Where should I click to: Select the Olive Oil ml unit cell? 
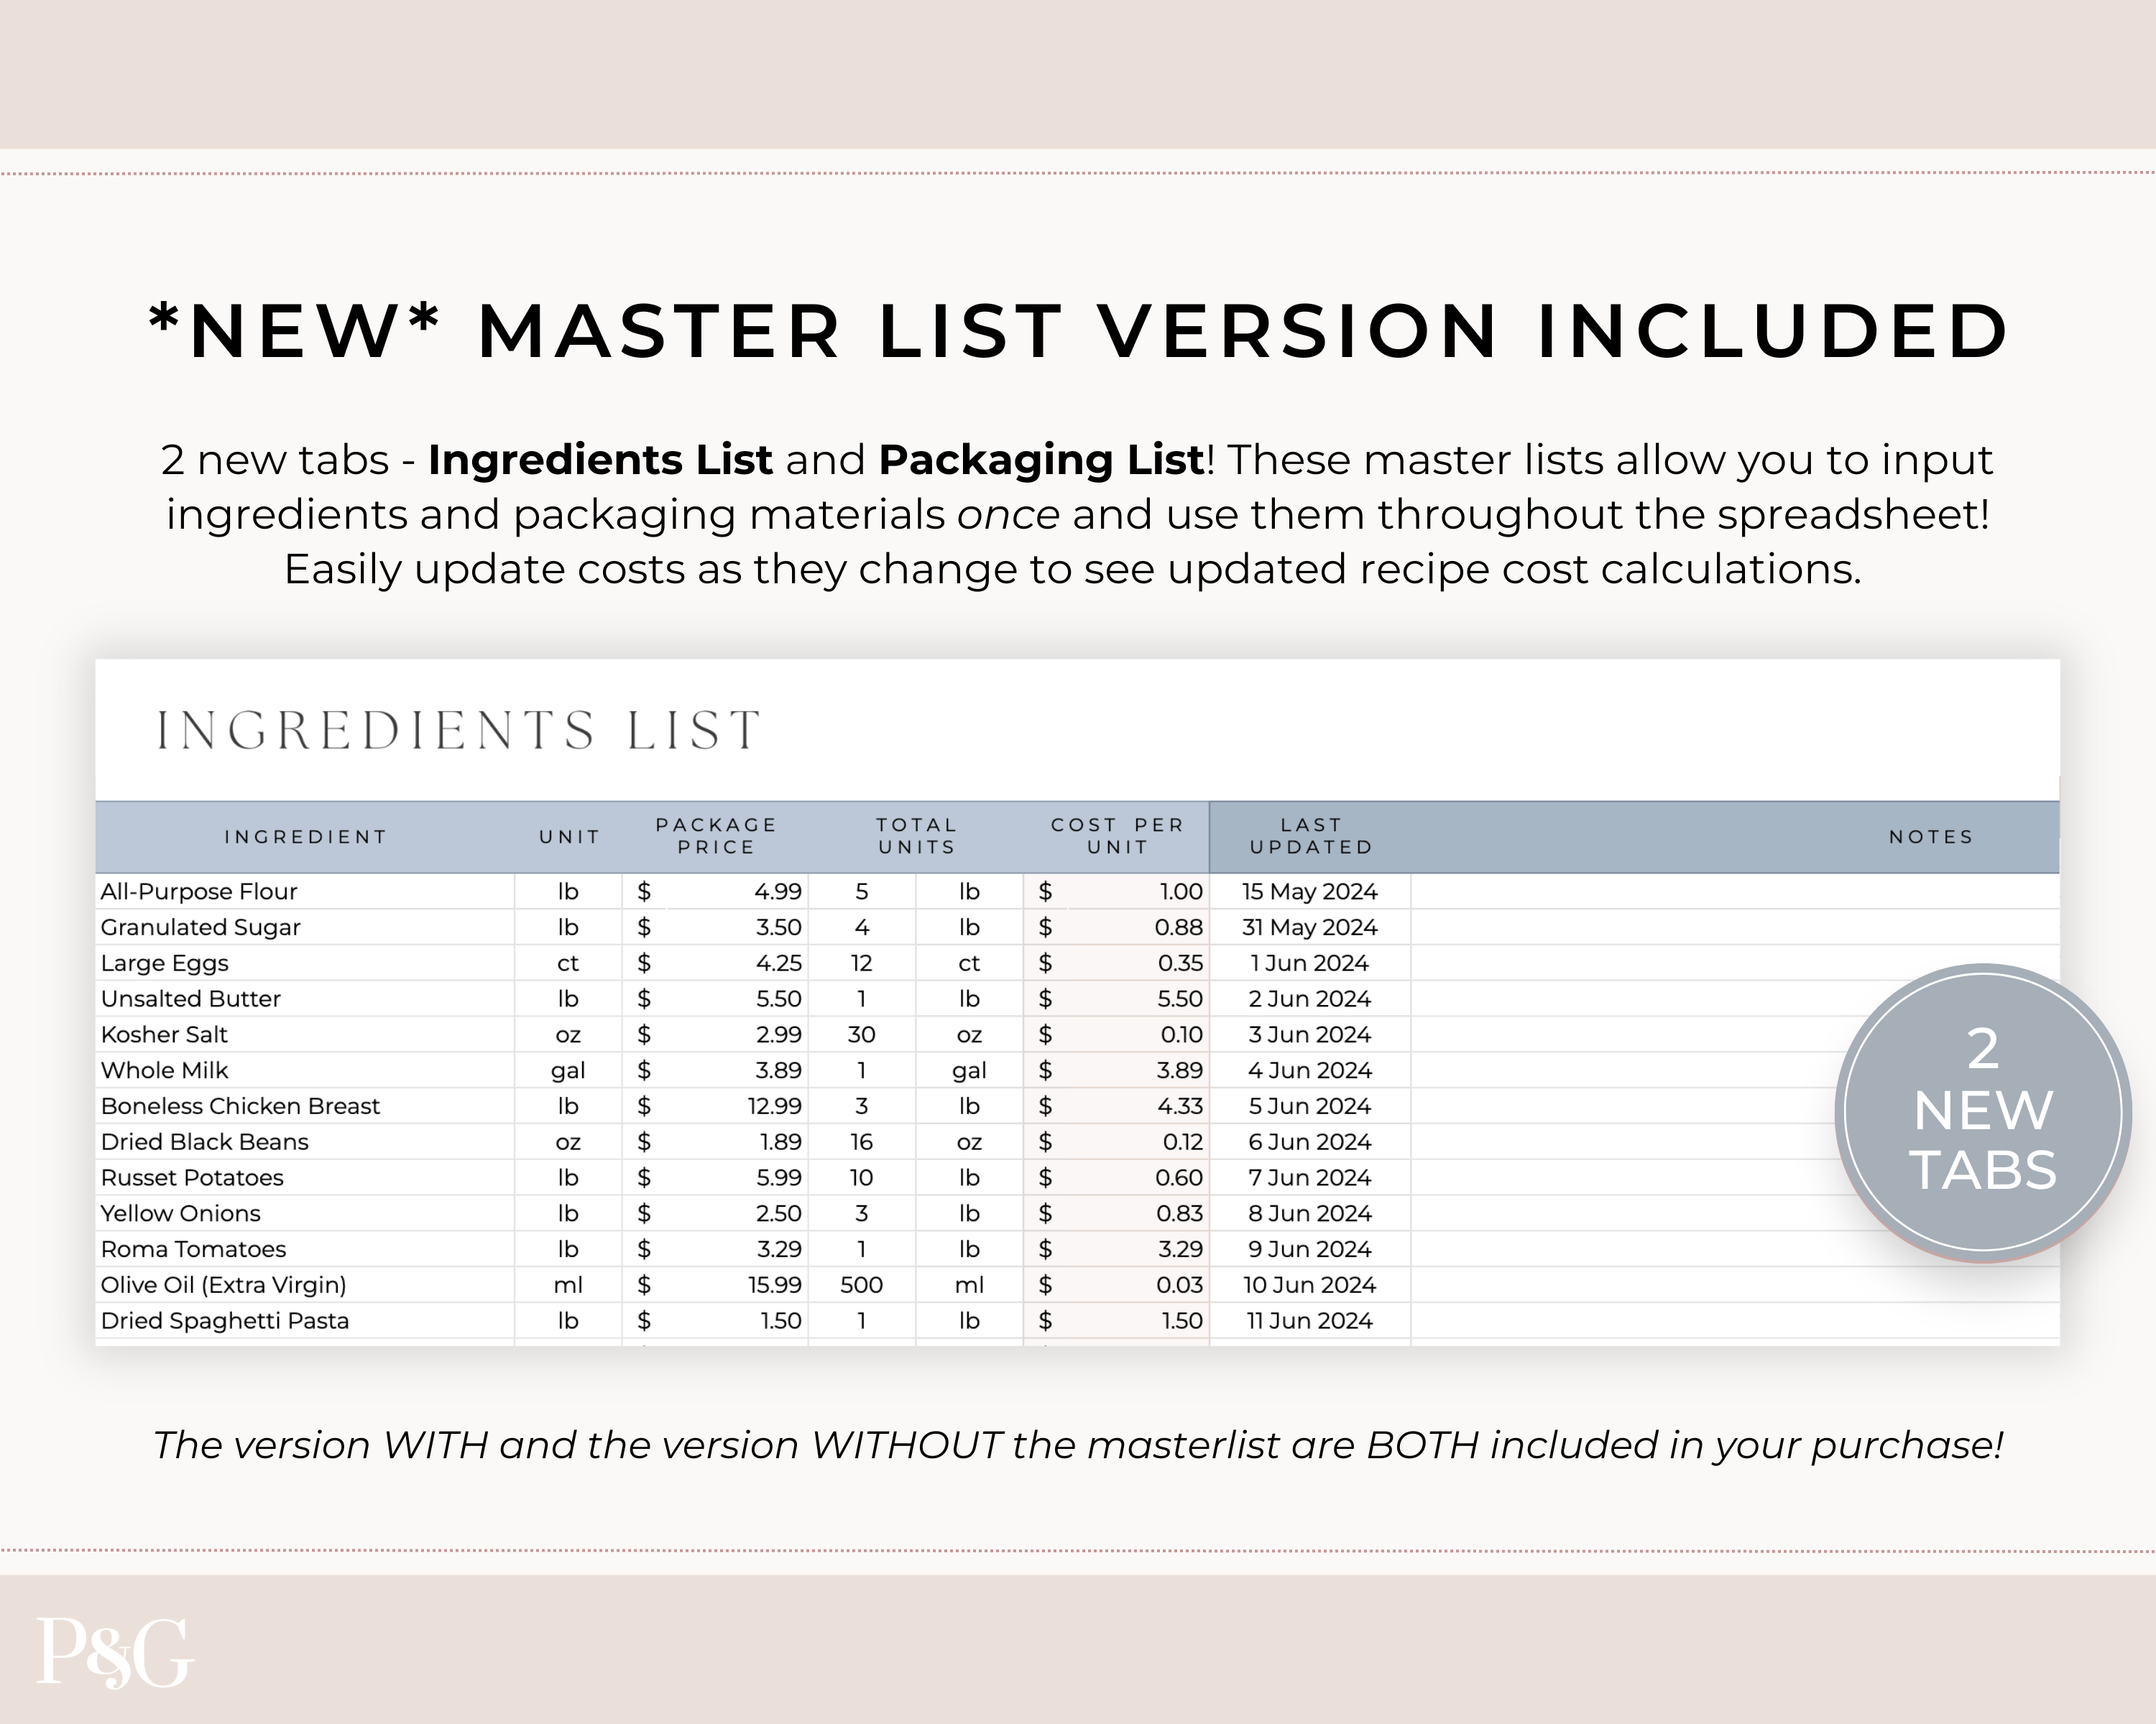[x=568, y=1285]
